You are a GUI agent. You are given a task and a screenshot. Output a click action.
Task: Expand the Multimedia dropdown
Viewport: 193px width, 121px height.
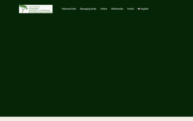117,9
